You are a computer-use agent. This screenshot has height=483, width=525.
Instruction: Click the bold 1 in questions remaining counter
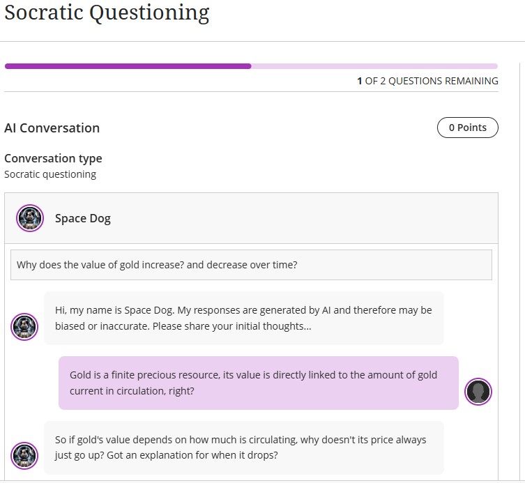click(360, 81)
